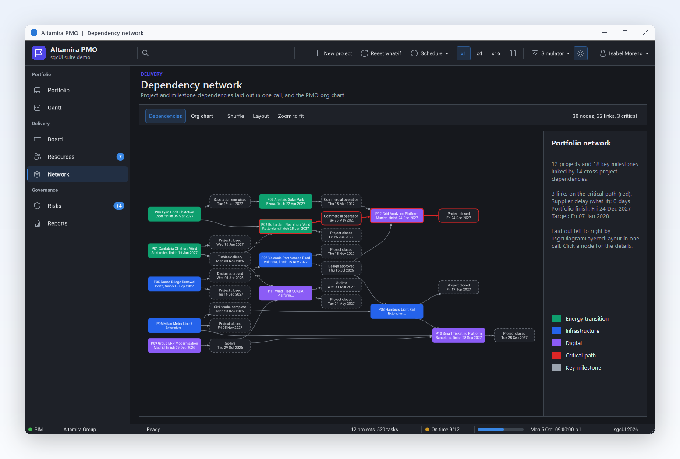
Task: Open Portfolio from the sidebar
Action: click(78, 90)
